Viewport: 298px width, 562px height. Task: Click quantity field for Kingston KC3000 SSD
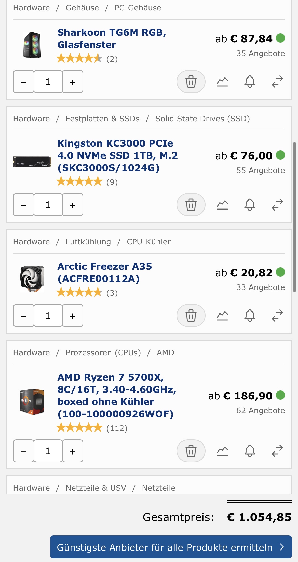point(48,205)
